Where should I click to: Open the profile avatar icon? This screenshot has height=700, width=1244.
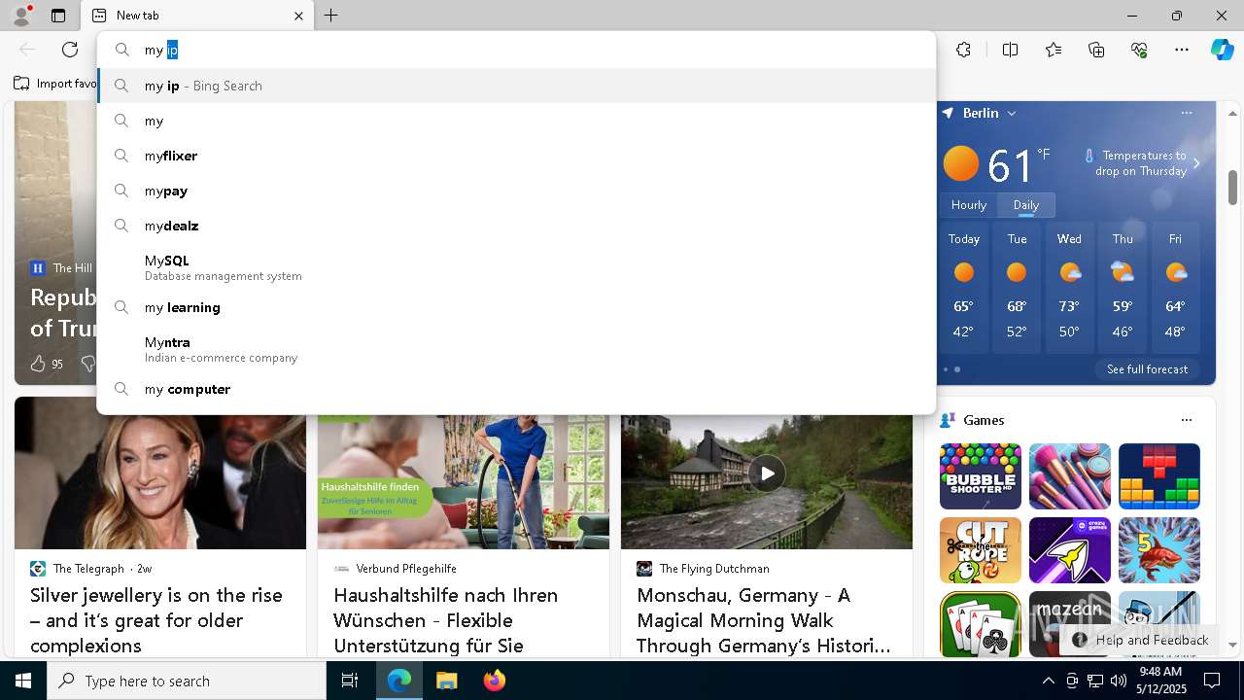pyautogui.click(x=20, y=16)
